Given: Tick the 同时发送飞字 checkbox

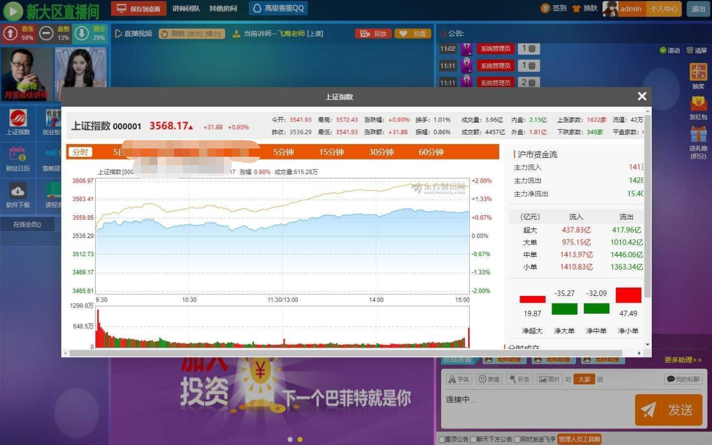Looking at the screenshot, I should (517, 439).
